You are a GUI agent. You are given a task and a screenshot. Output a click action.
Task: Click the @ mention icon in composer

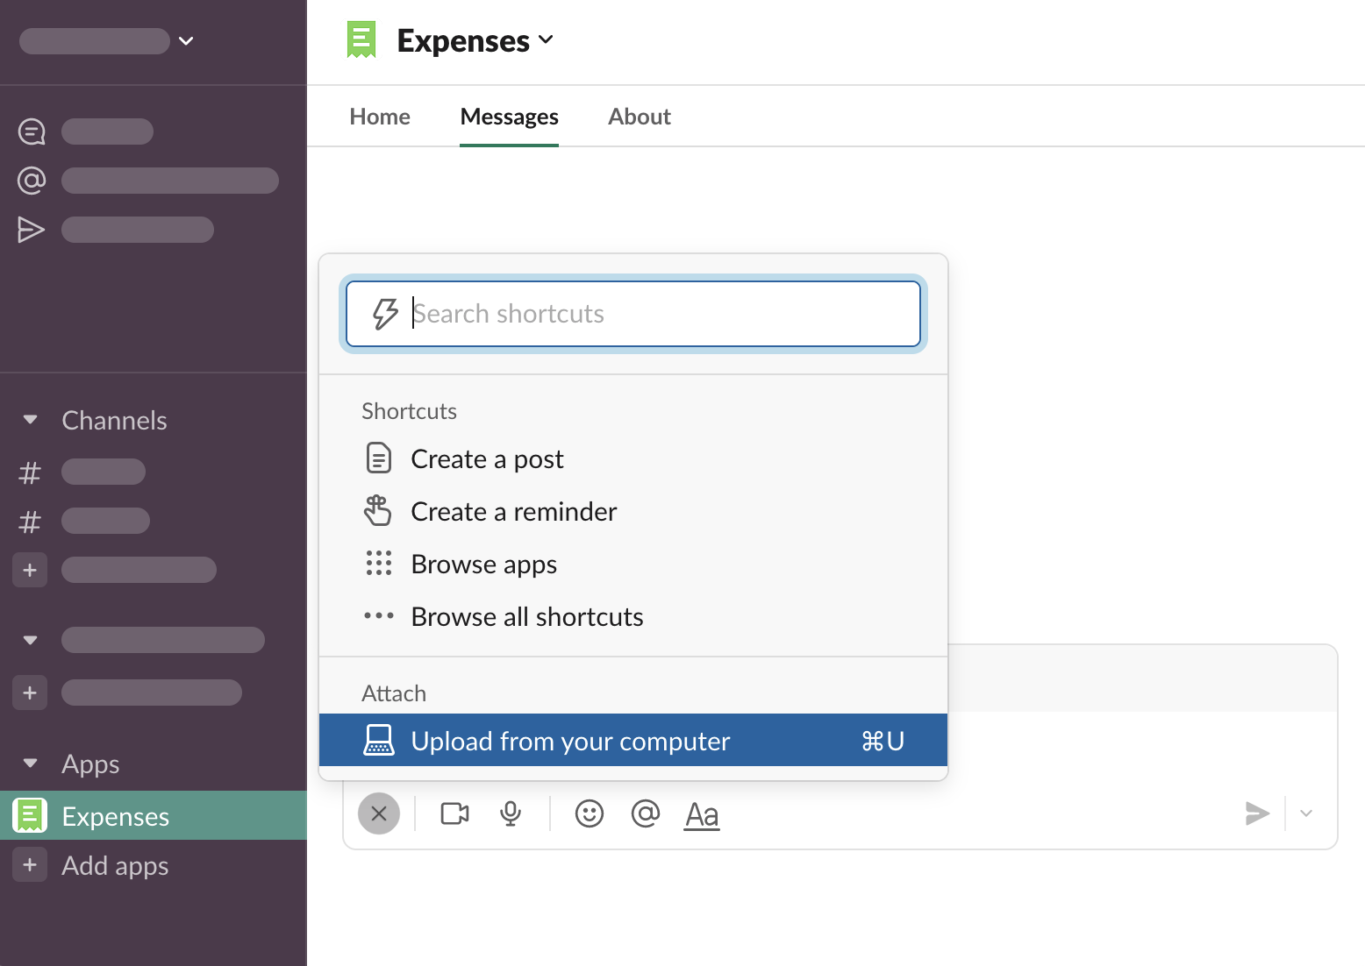[646, 814]
